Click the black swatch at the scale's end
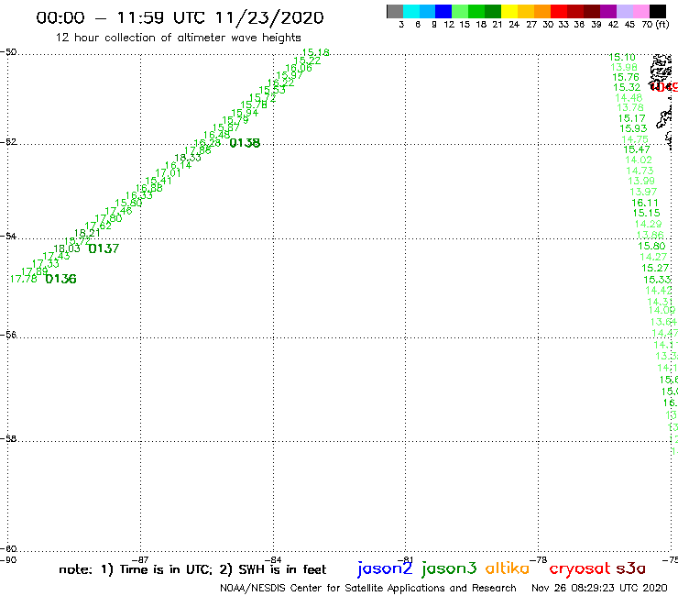 (657, 11)
